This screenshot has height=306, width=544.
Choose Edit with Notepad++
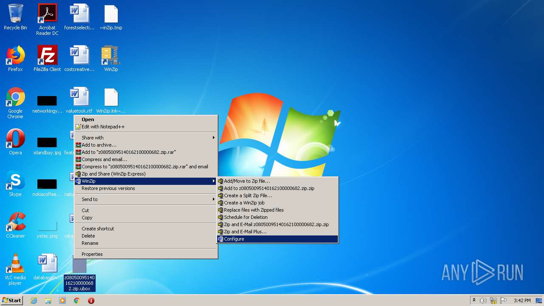(146, 127)
